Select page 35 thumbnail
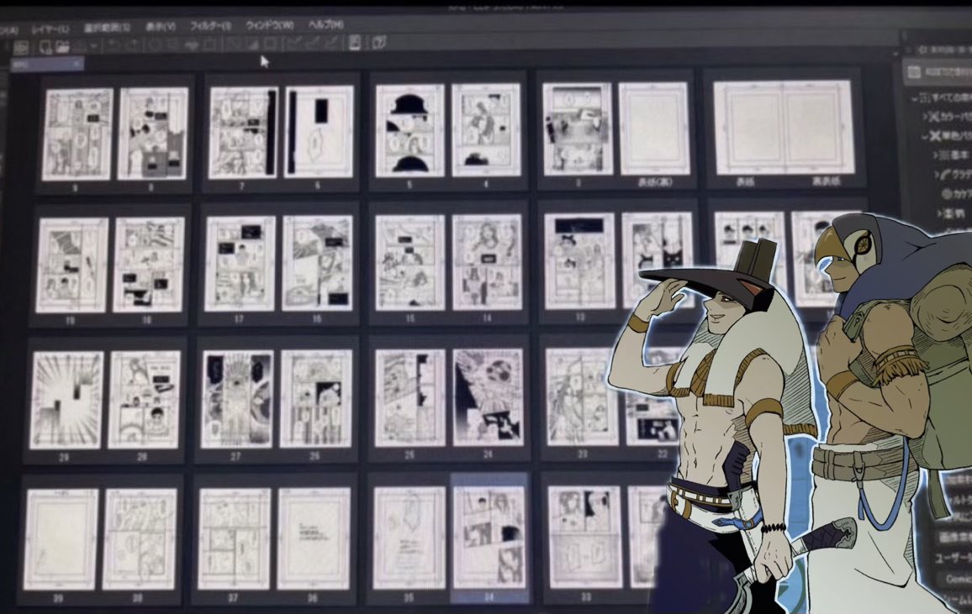Screen dimensions: 972x614 (x=409, y=537)
